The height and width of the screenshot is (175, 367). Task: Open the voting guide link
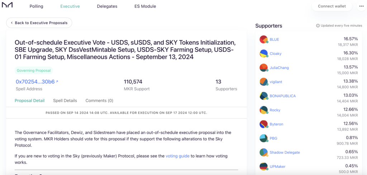[x=177, y=156]
